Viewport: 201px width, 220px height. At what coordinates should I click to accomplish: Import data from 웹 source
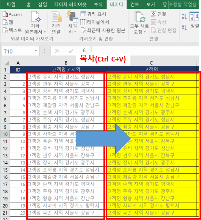pos(8,22)
